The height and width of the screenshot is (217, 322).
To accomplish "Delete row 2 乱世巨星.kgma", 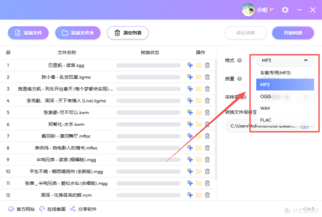I will coord(207,77).
